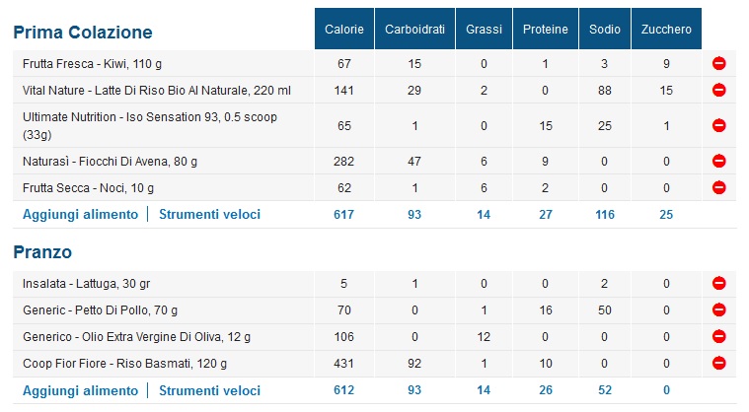The height and width of the screenshot is (412, 749).
Task: Click the Calorie column header
Action: [x=344, y=30]
